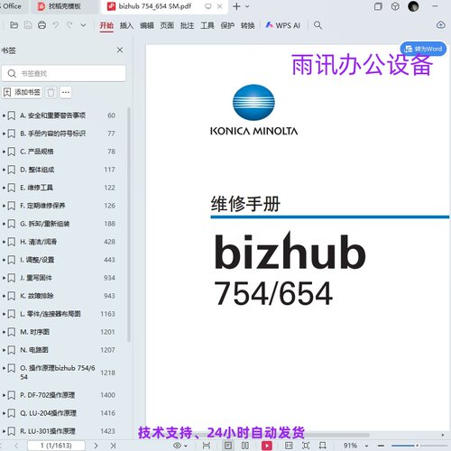Print the document using the printer icon
Image resolution: width=451 pixels, height=451 pixels.
[x=41, y=25]
